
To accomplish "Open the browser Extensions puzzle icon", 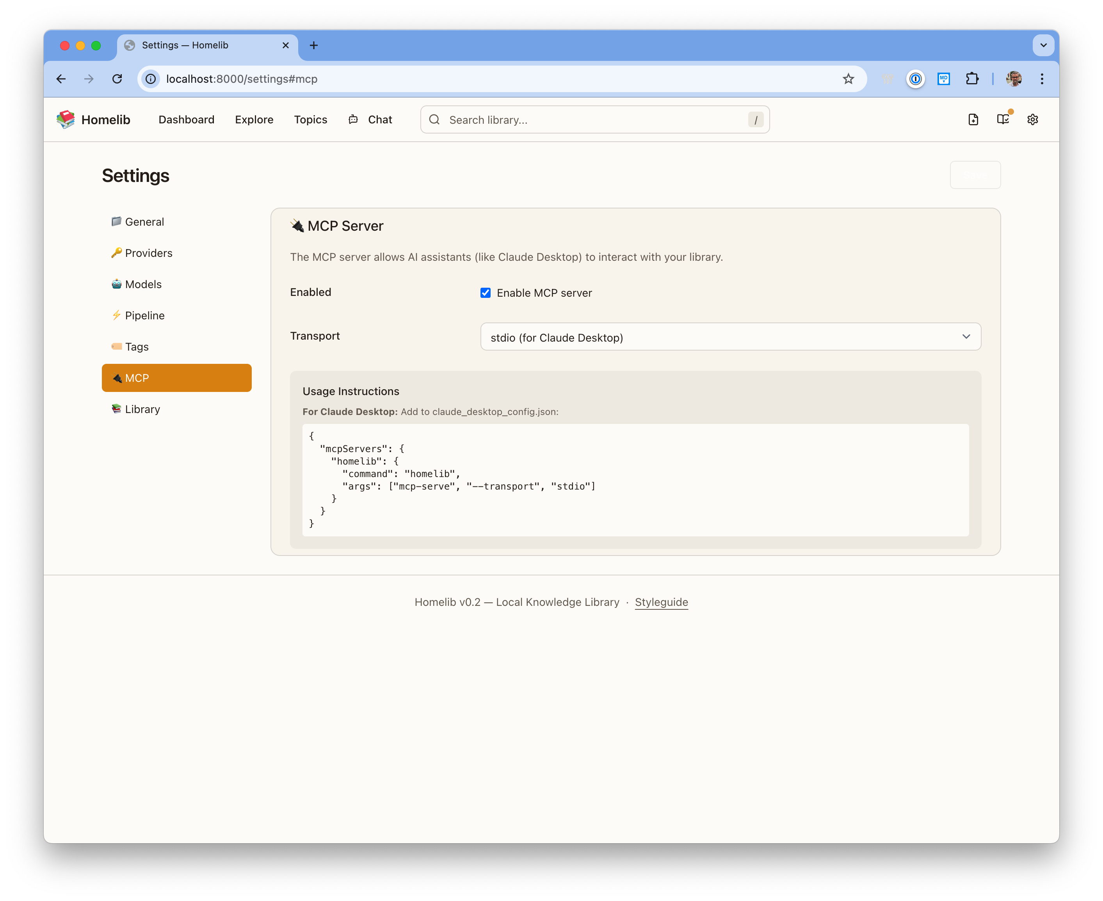I will tap(972, 79).
